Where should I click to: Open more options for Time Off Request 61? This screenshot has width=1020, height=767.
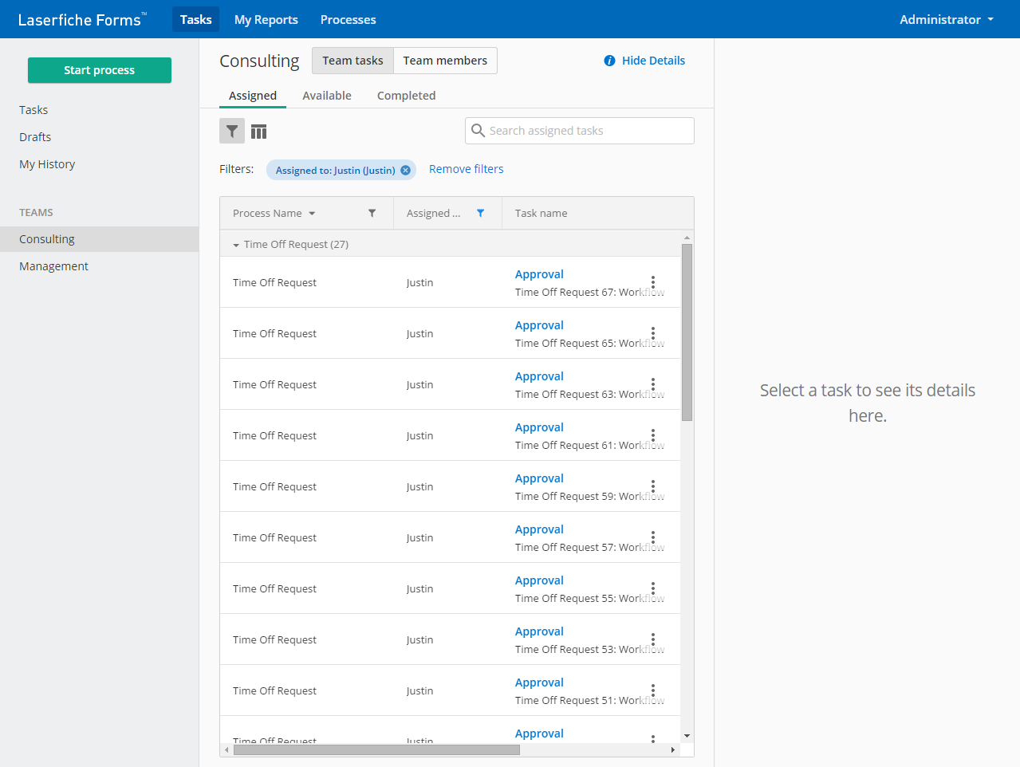click(652, 435)
